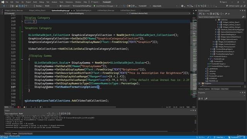Open the Extensions menu
The height and width of the screenshot is (139, 247).
(x=69, y=2)
